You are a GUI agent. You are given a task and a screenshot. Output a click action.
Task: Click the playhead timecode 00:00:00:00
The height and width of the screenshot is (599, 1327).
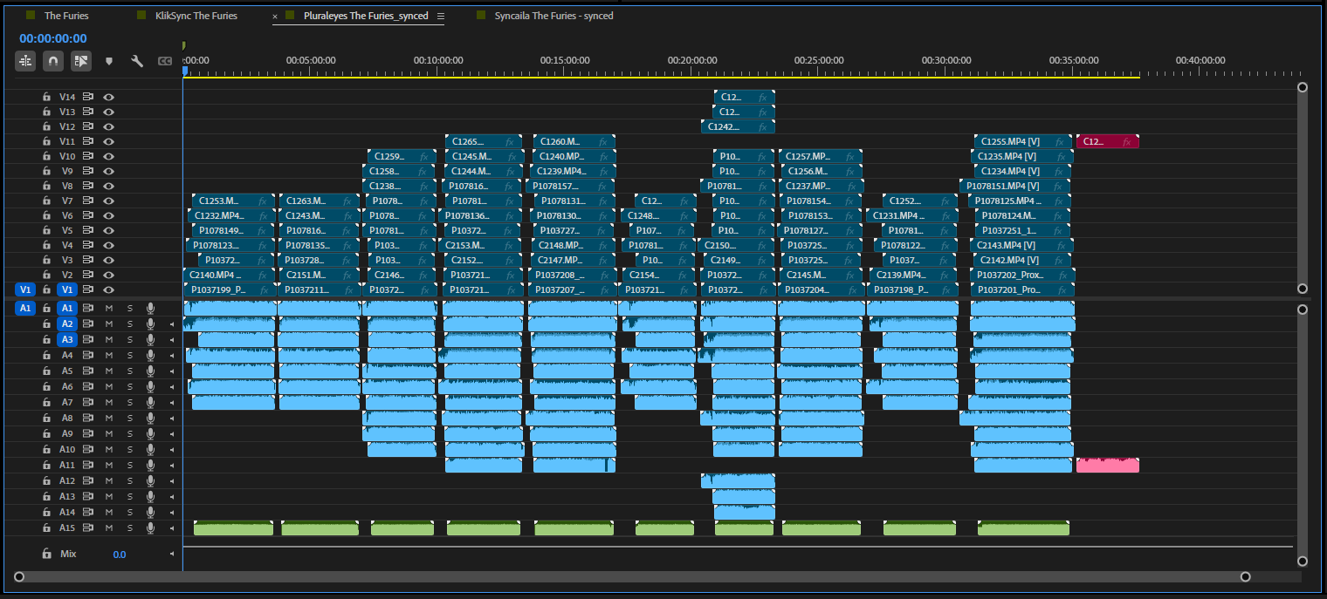pyautogui.click(x=53, y=38)
